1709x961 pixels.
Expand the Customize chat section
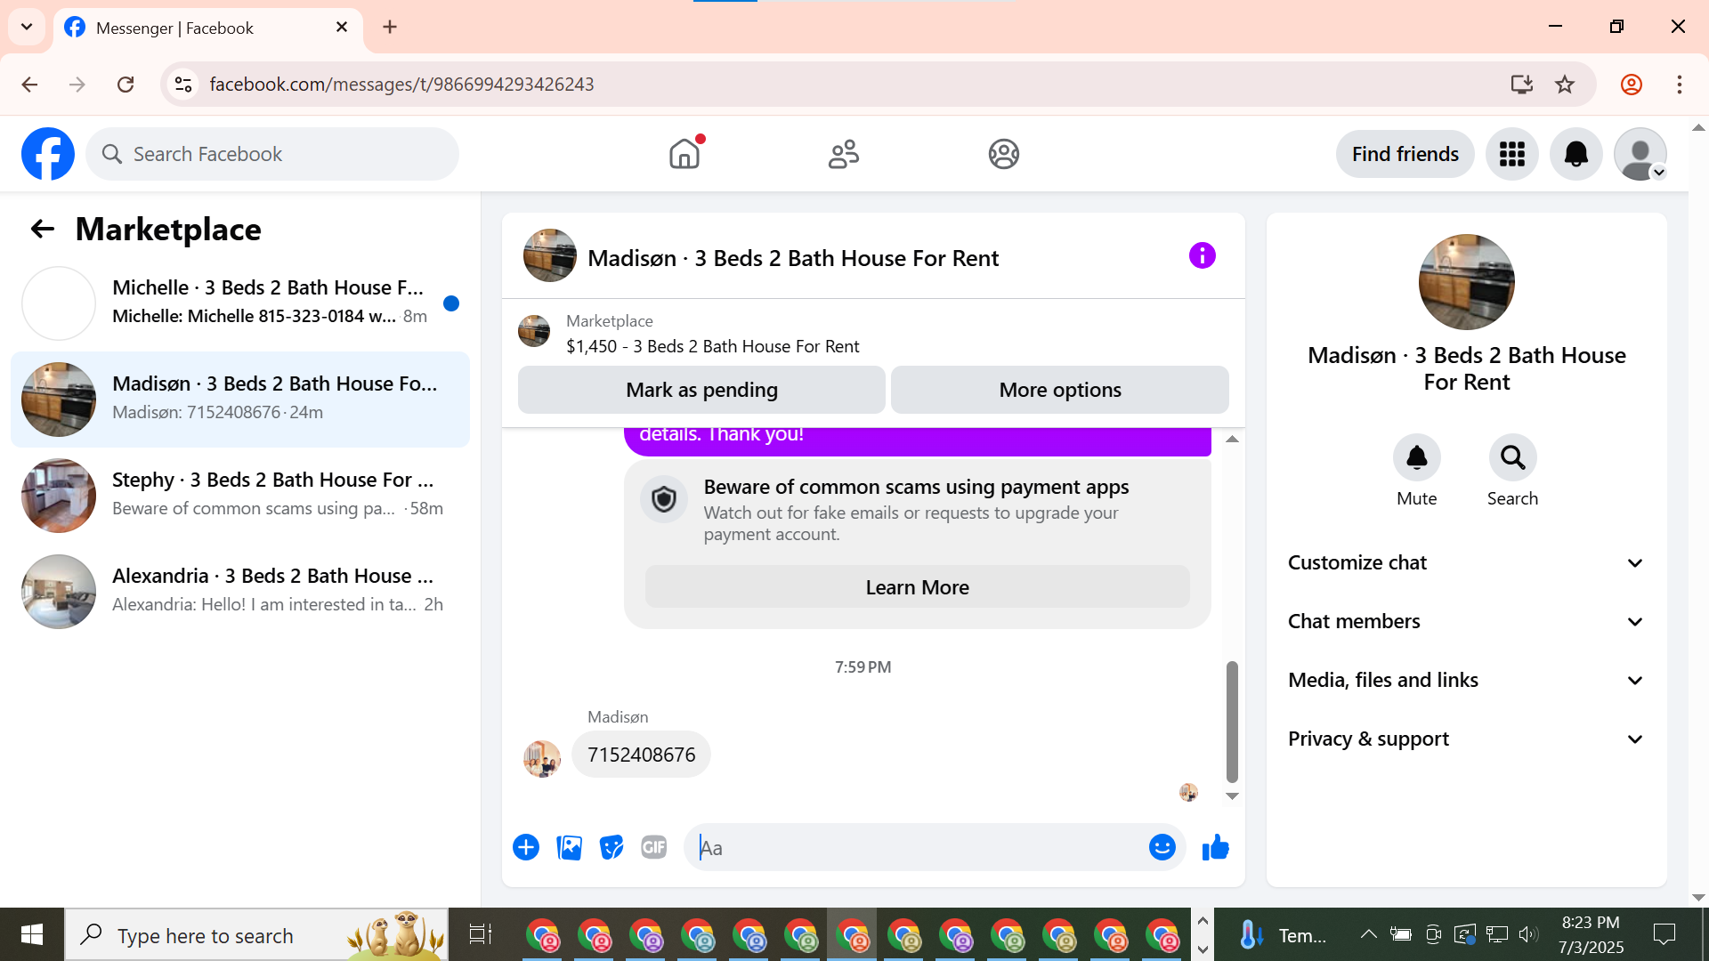tap(1466, 562)
